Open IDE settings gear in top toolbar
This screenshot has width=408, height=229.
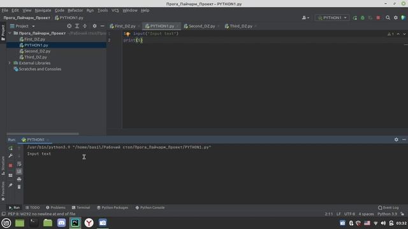pos(395,18)
